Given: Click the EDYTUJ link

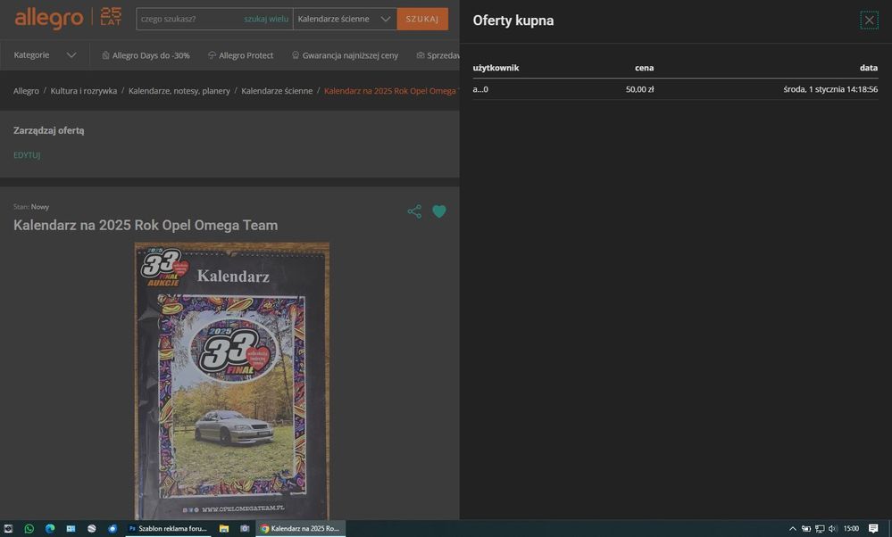Looking at the screenshot, I should pyautogui.click(x=27, y=155).
